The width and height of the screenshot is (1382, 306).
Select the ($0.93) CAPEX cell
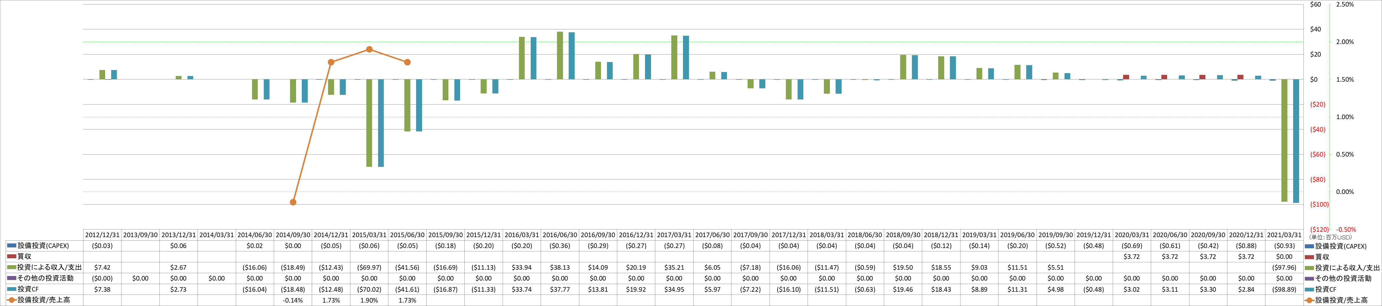pos(1284,246)
